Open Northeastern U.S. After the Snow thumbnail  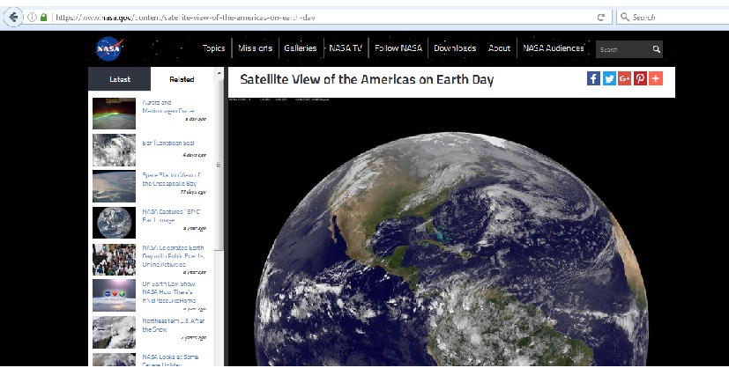pos(114,332)
